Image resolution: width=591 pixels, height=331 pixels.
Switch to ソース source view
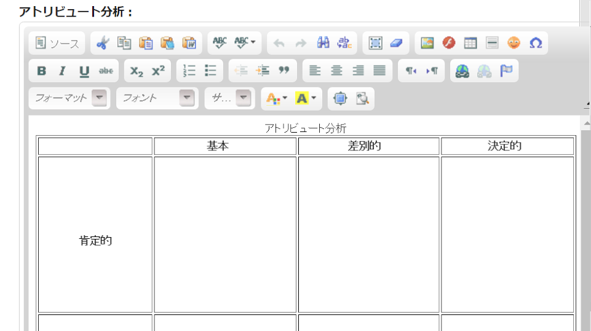tap(57, 43)
